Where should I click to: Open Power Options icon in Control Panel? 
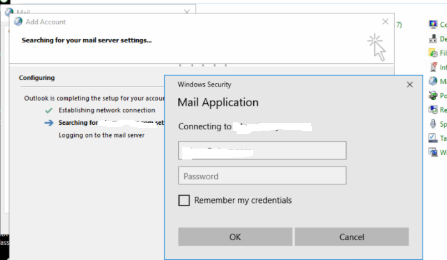[x=433, y=95]
